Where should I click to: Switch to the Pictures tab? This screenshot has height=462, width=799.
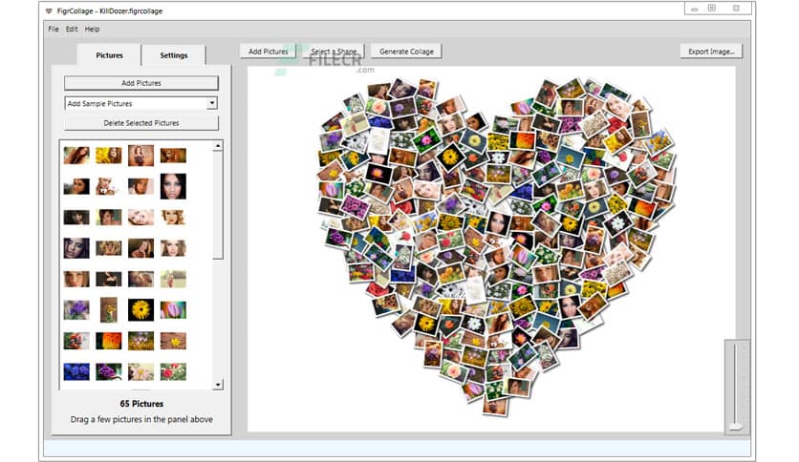click(109, 55)
